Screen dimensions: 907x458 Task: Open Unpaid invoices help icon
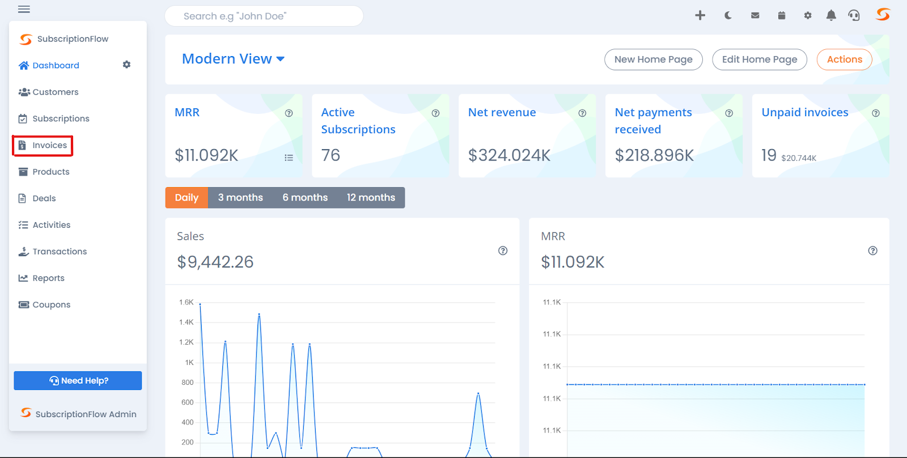[x=876, y=113]
